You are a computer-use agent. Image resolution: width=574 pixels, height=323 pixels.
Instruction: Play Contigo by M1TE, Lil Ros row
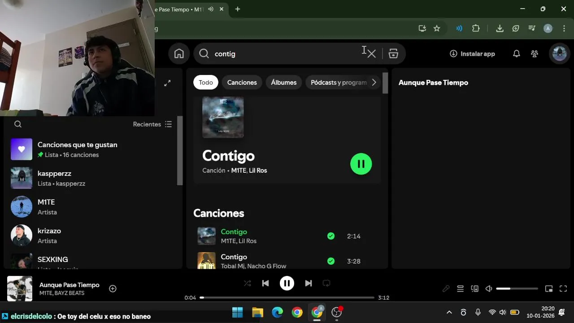[286, 236]
